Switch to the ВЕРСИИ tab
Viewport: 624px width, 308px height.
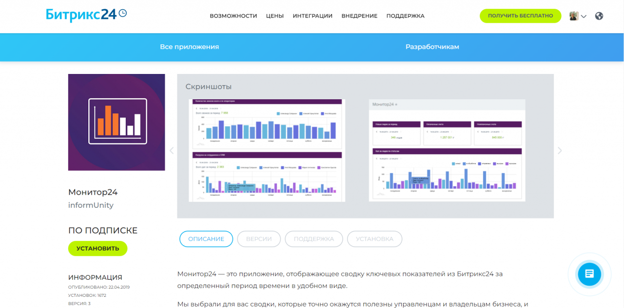coord(259,239)
